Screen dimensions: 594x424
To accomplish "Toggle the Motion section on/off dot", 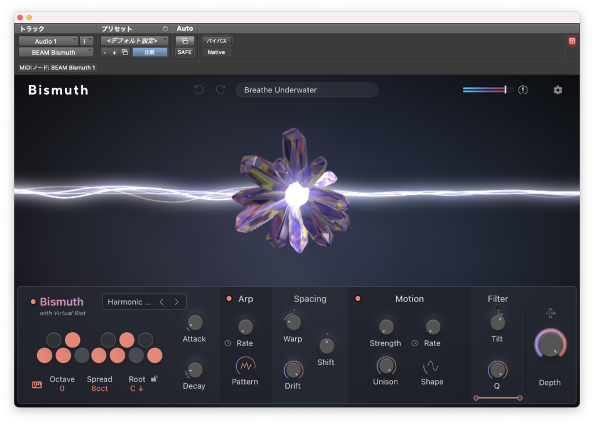I will [x=357, y=299].
